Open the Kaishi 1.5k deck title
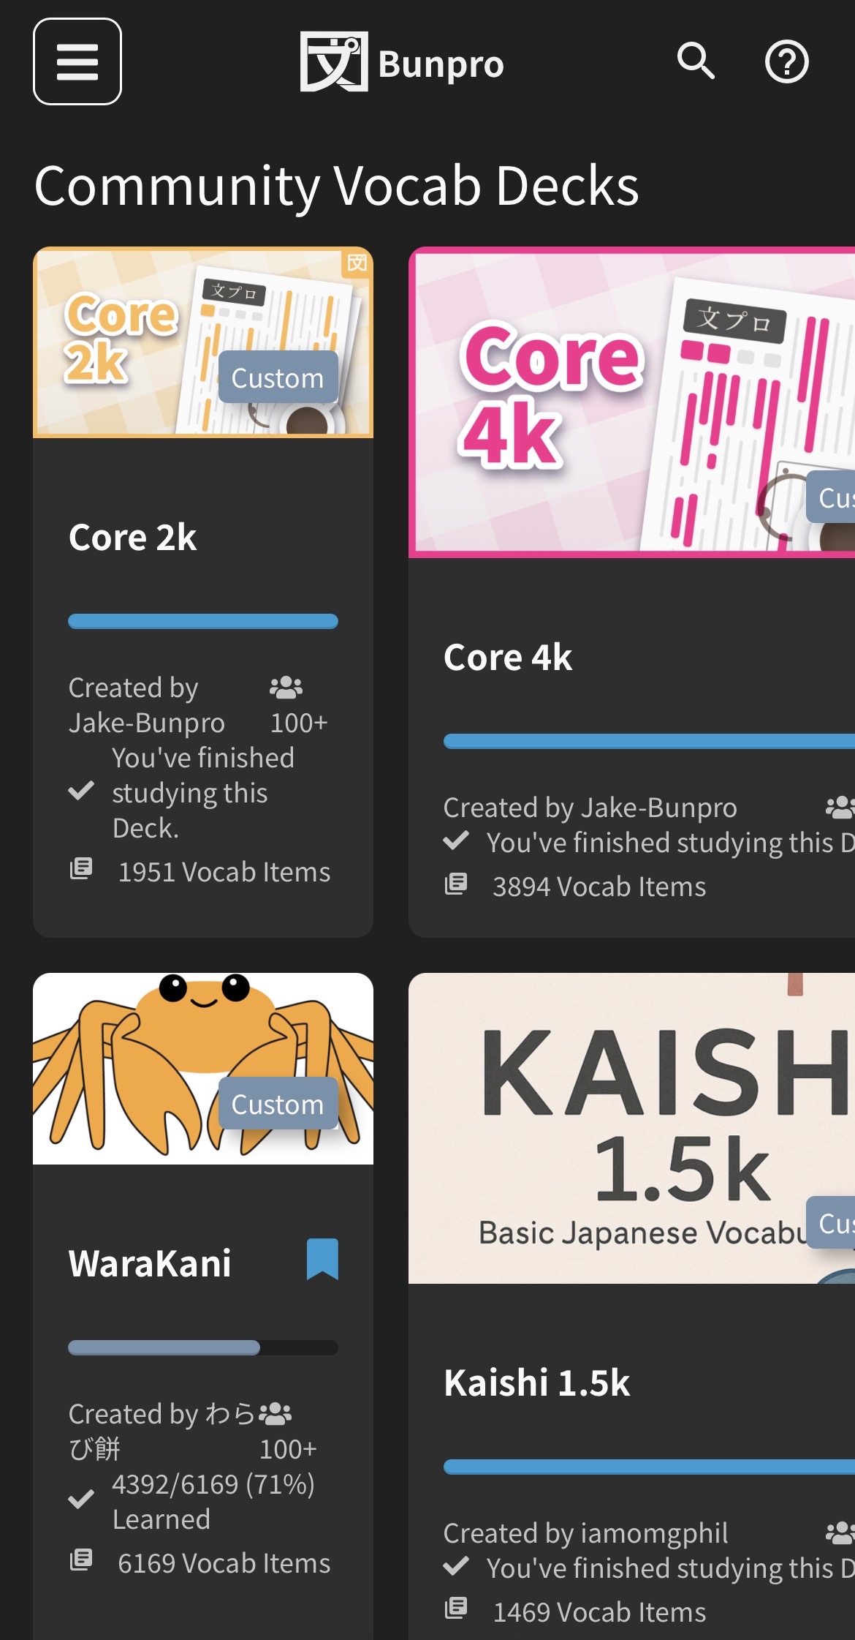 [x=536, y=1383]
